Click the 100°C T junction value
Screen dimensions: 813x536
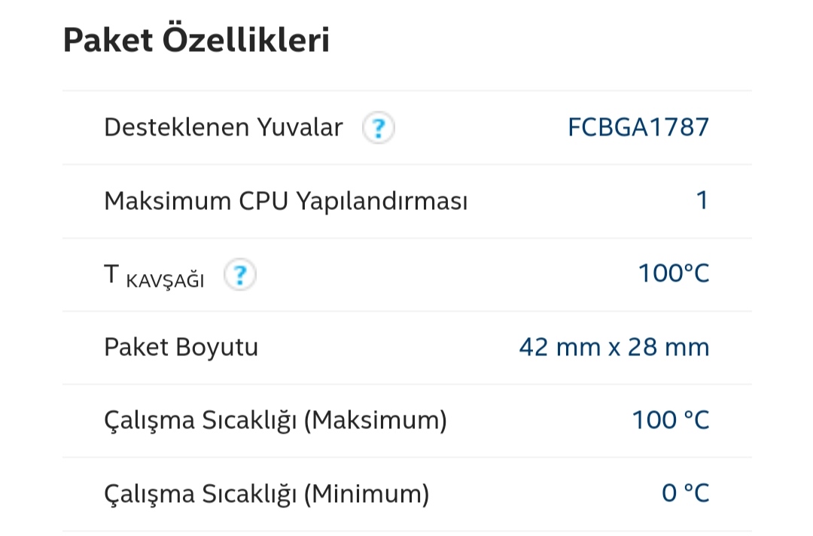click(x=674, y=274)
